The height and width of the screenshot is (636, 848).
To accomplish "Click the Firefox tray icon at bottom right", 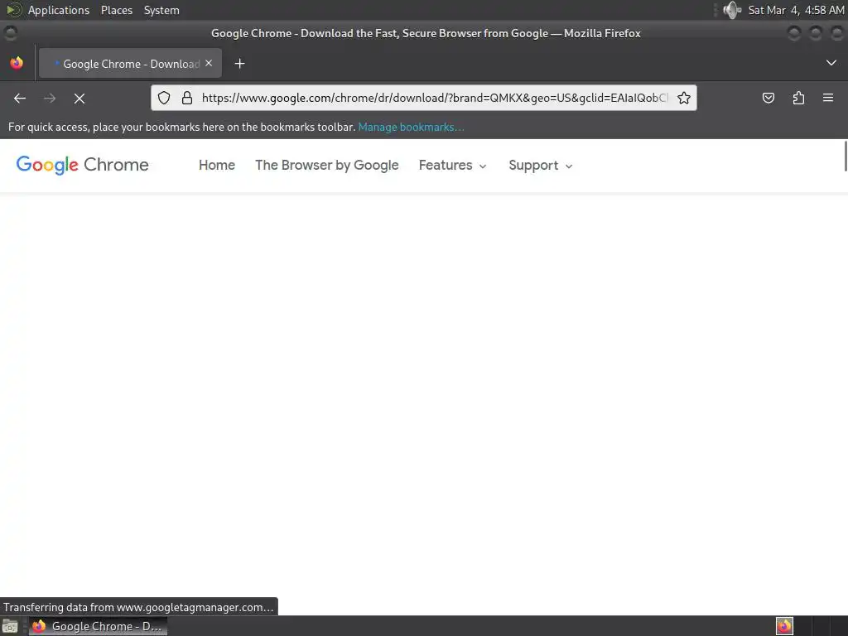I will pos(784,626).
